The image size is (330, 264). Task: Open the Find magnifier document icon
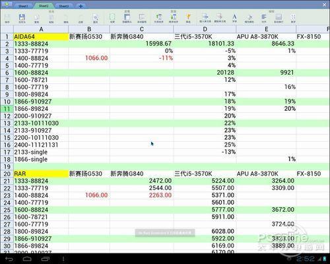coord(95,18)
